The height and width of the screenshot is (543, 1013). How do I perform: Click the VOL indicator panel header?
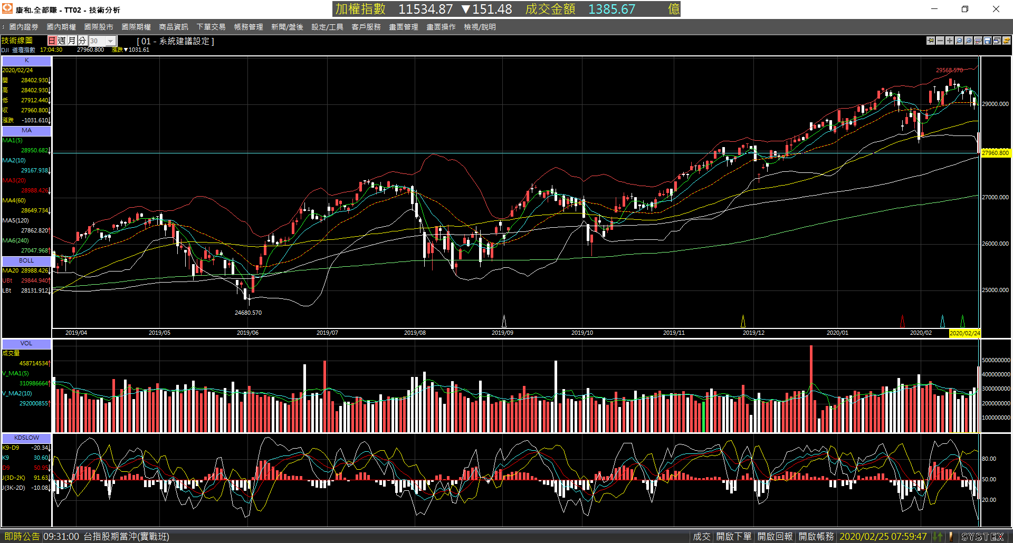click(26, 344)
